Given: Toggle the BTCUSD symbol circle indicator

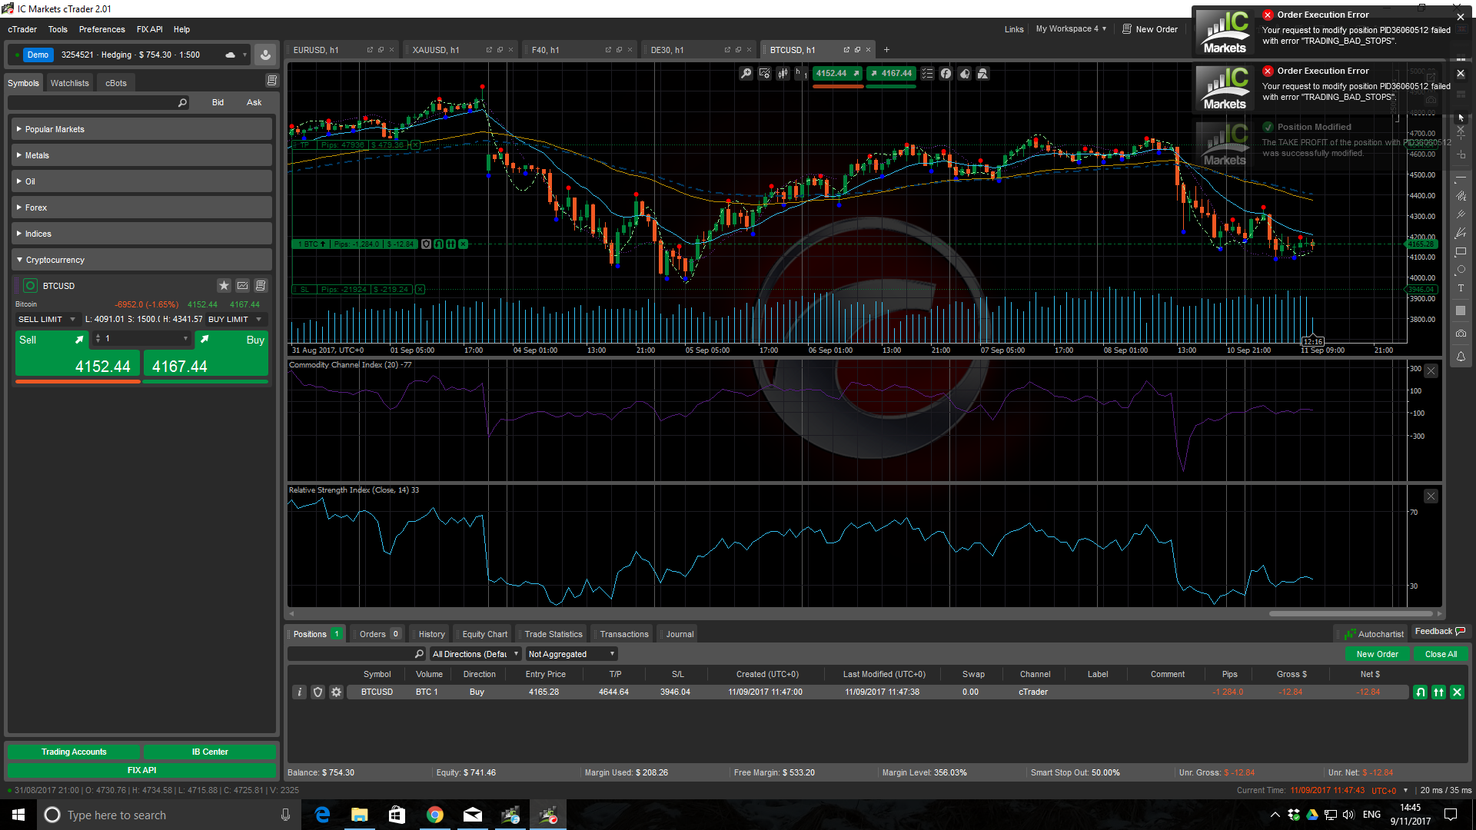Looking at the screenshot, I should [30, 286].
